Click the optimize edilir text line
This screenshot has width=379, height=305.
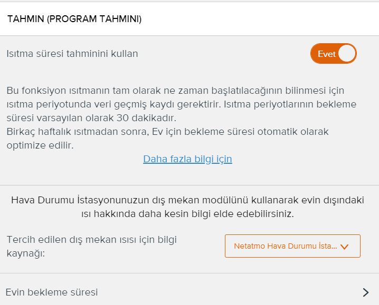tap(40, 145)
